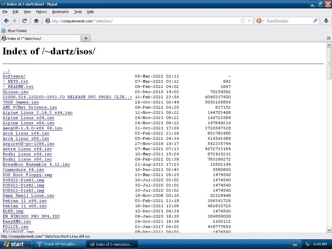Click the scrollbar down arrow
The image size is (332, 249).
pyautogui.click(x=329, y=230)
